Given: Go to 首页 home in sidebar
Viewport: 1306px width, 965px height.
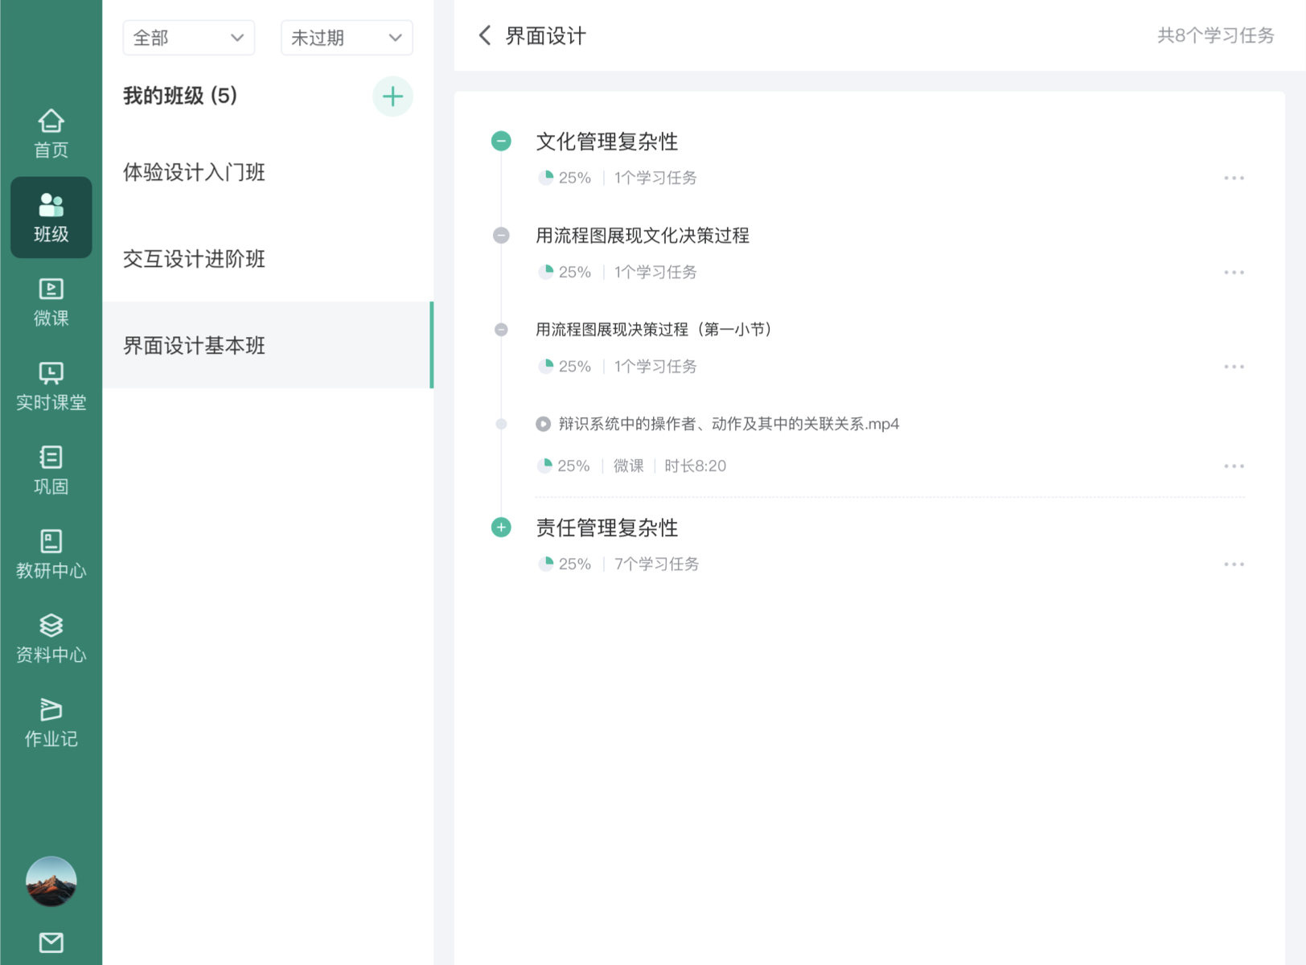Looking at the screenshot, I should coord(51,133).
